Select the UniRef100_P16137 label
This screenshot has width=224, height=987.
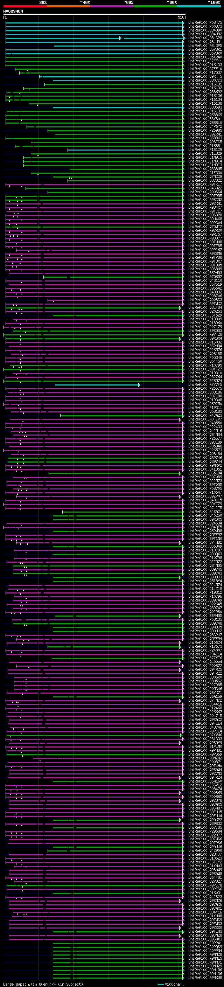205,111
